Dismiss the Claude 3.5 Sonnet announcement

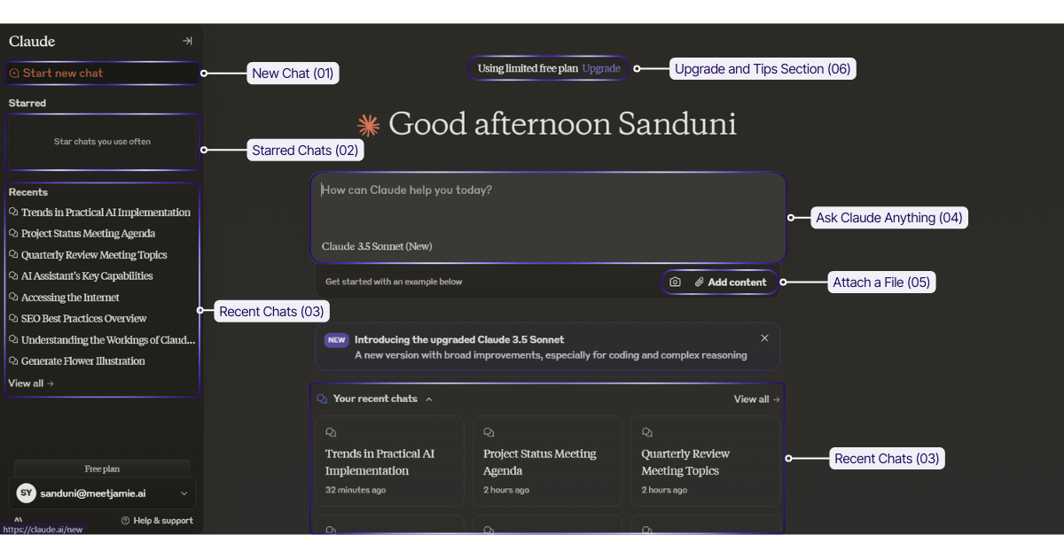coord(764,337)
